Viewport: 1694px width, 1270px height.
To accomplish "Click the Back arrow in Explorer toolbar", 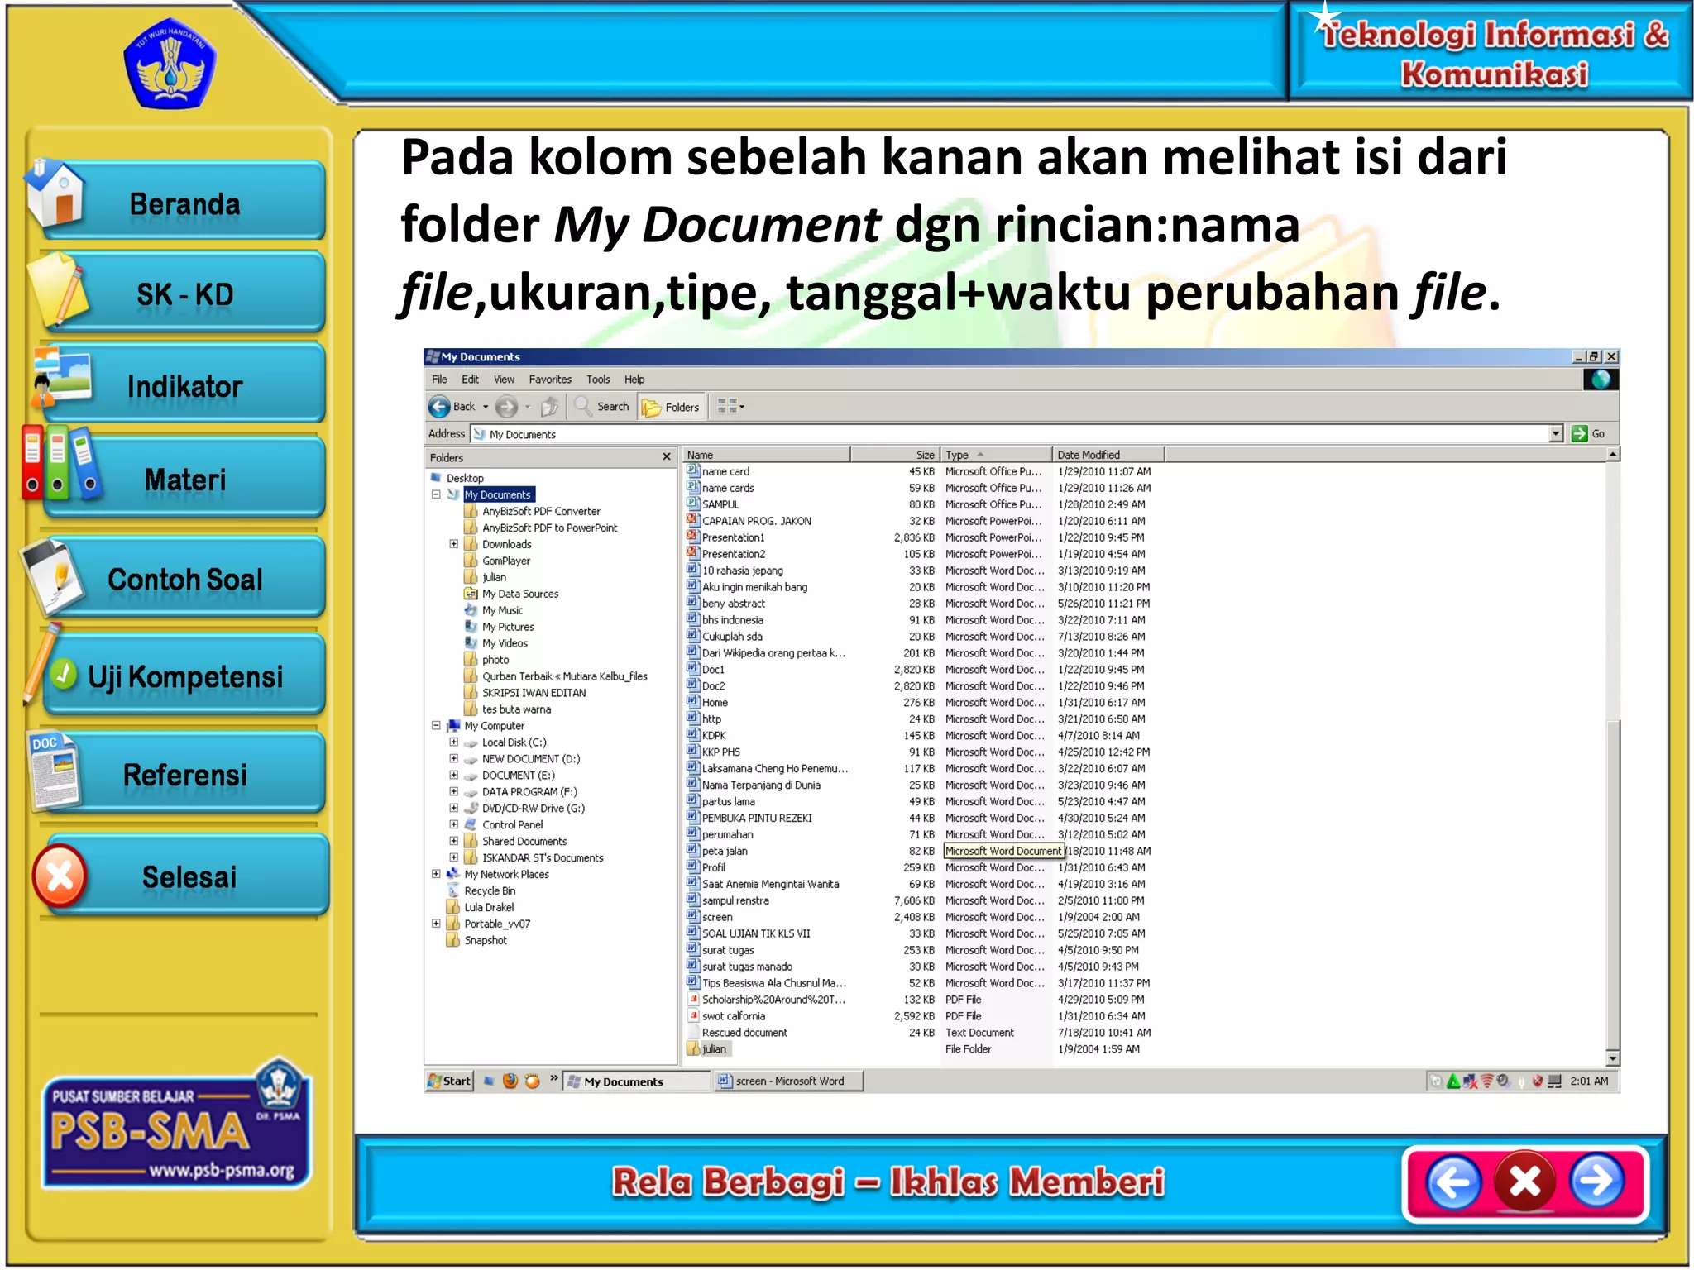I will click(439, 407).
